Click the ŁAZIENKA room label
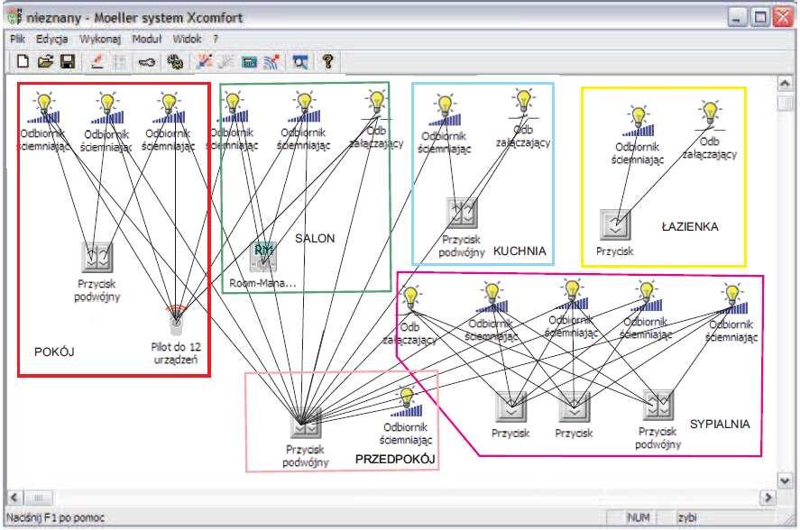800x530 pixels. (x=690, y=226)
